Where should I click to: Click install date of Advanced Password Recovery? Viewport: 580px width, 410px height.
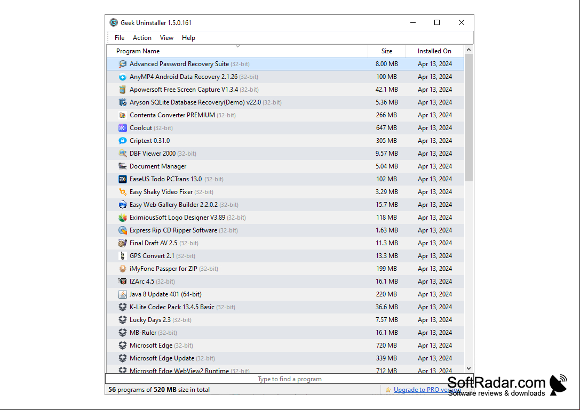tap(435, 64)
